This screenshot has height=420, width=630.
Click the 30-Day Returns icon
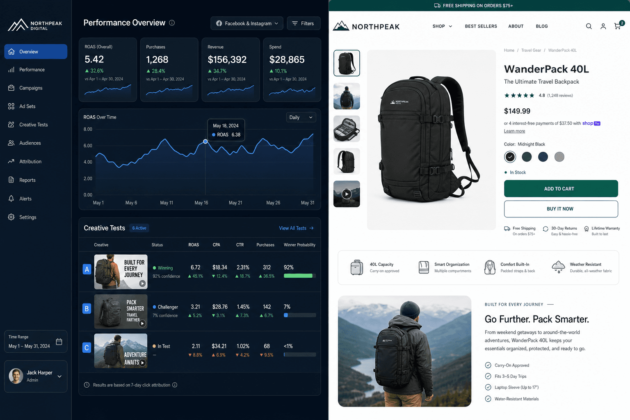(x=546, y=229)
